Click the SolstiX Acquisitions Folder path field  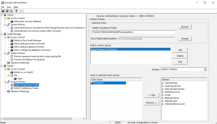(x=134, y=32)
